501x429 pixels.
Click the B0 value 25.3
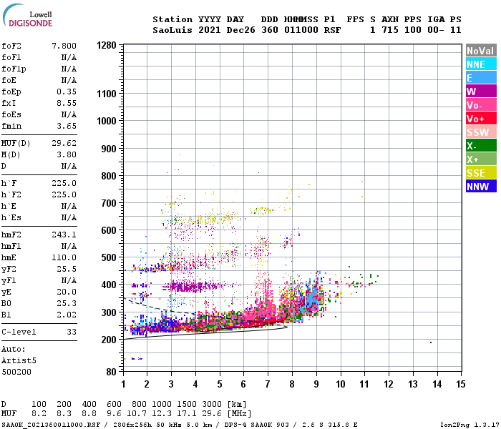67,304
